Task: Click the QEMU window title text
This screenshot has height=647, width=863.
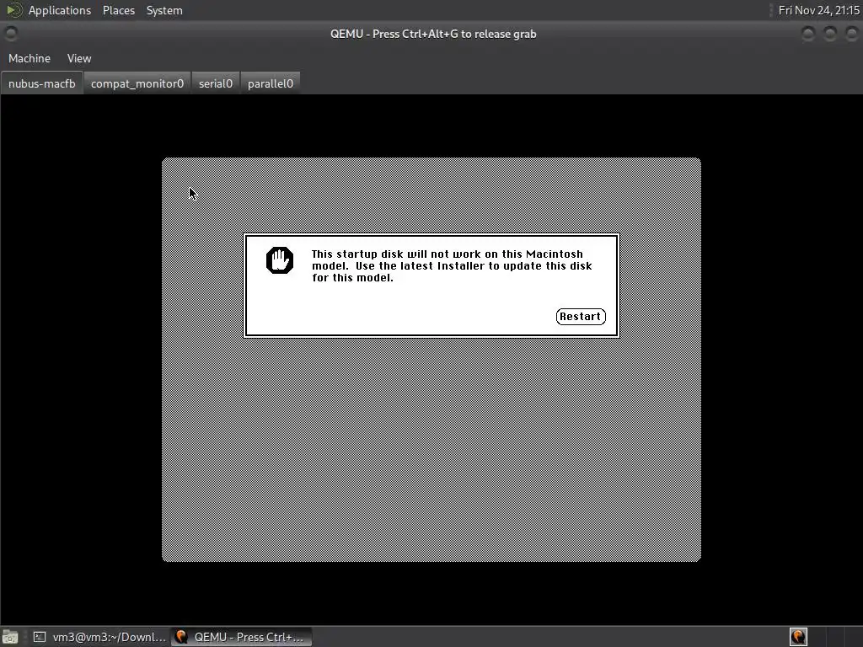Action: (433, 34)
